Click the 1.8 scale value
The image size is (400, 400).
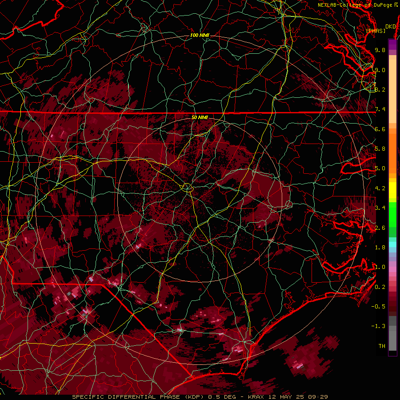pos(380,248)
